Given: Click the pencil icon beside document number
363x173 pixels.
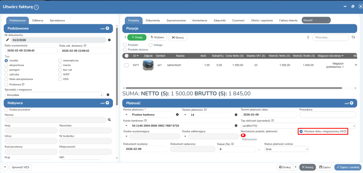Looking at the screenshot, I should pyautogui.click(x=7, y=40).
